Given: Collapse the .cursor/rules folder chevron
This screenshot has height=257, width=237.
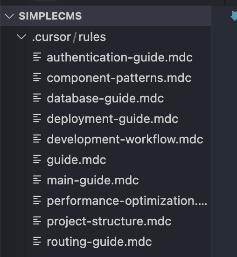Looking at the screenshot, I should tap(21, 37).
